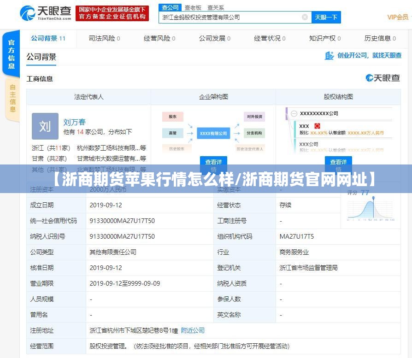The height and width of the screenshot is (358, 412).
Task: Go to the 知识产权 tab
Action: [x=325, y=38]
